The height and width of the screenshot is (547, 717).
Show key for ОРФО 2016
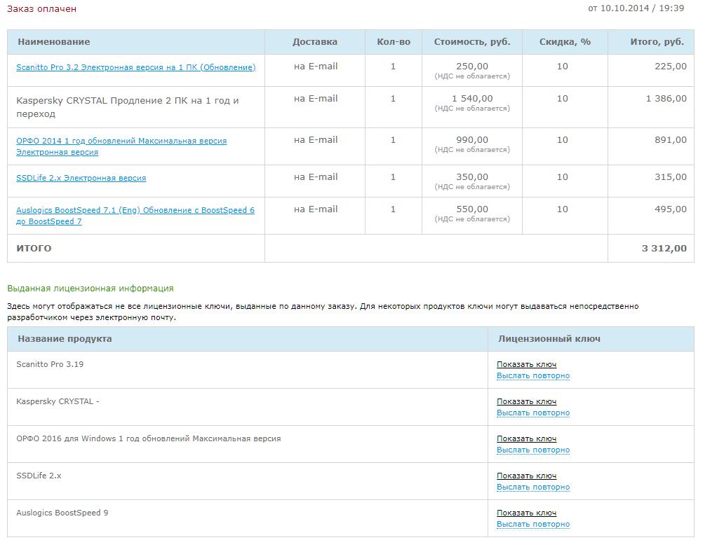pyautogui.click(x=526, y=438)
